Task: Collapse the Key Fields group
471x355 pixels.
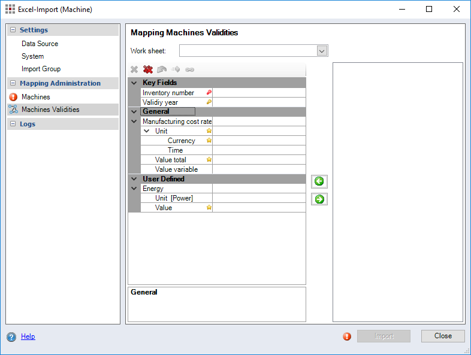Action: 134,83
